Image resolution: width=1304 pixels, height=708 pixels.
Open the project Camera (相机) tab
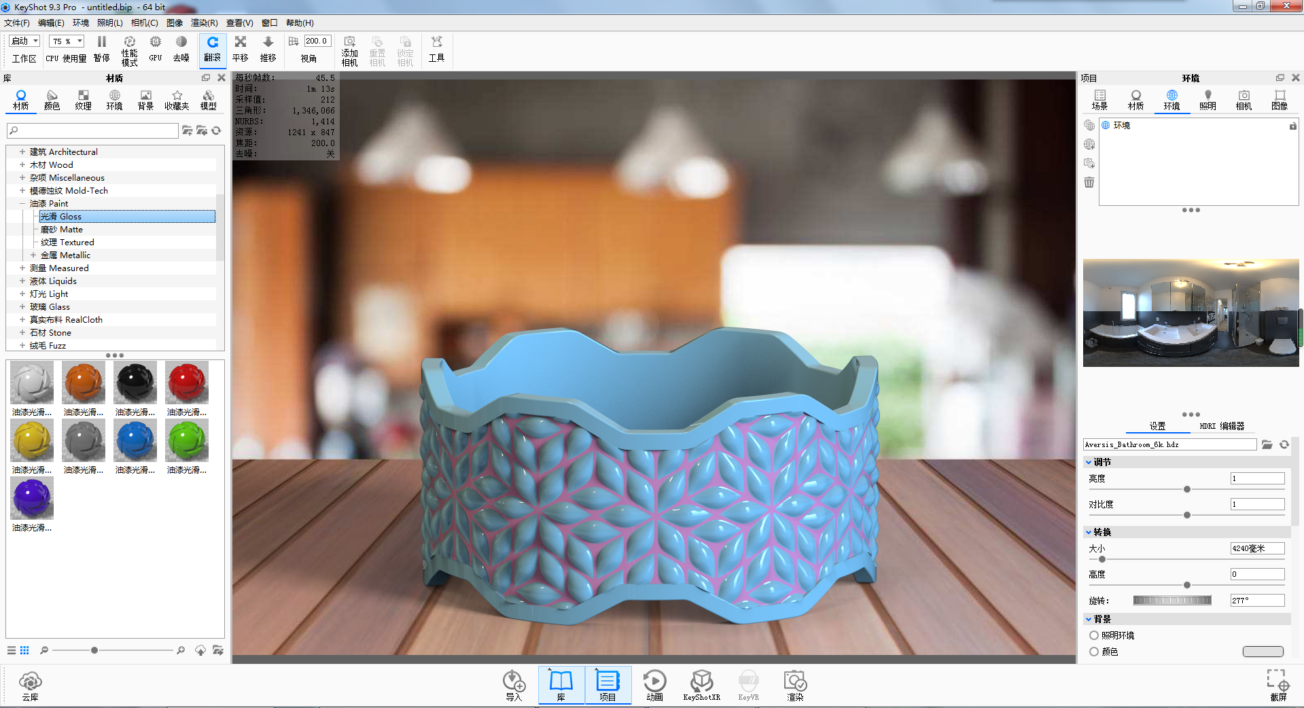(1244, 100)
